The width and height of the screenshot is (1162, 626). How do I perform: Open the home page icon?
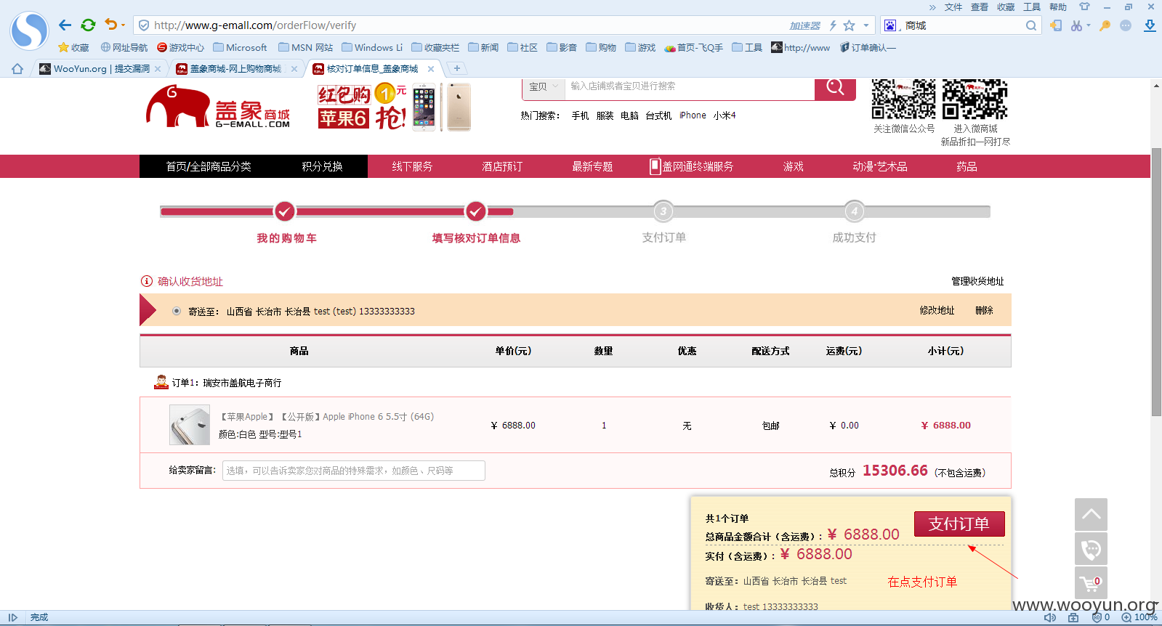tap(17, 69)
